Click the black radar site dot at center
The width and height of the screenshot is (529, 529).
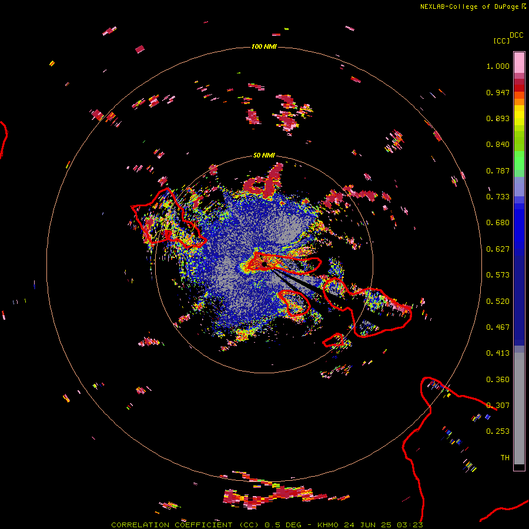point(264,264)
